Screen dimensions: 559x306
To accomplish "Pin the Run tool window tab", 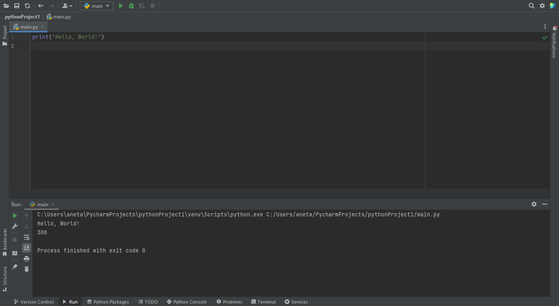I will point(14,267).
